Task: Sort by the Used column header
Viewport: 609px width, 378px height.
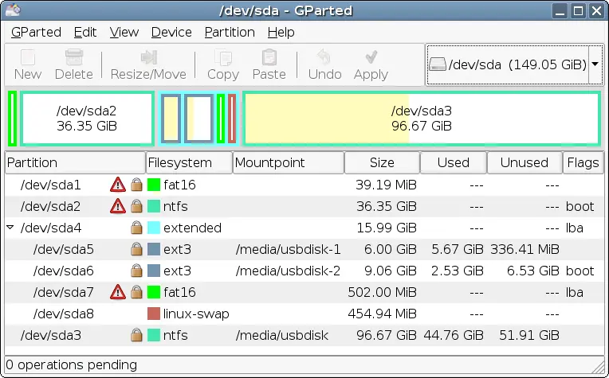Action: [454, 162]
